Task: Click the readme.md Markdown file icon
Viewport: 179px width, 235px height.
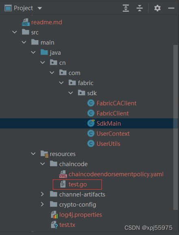Action: (x=26, y=22)
